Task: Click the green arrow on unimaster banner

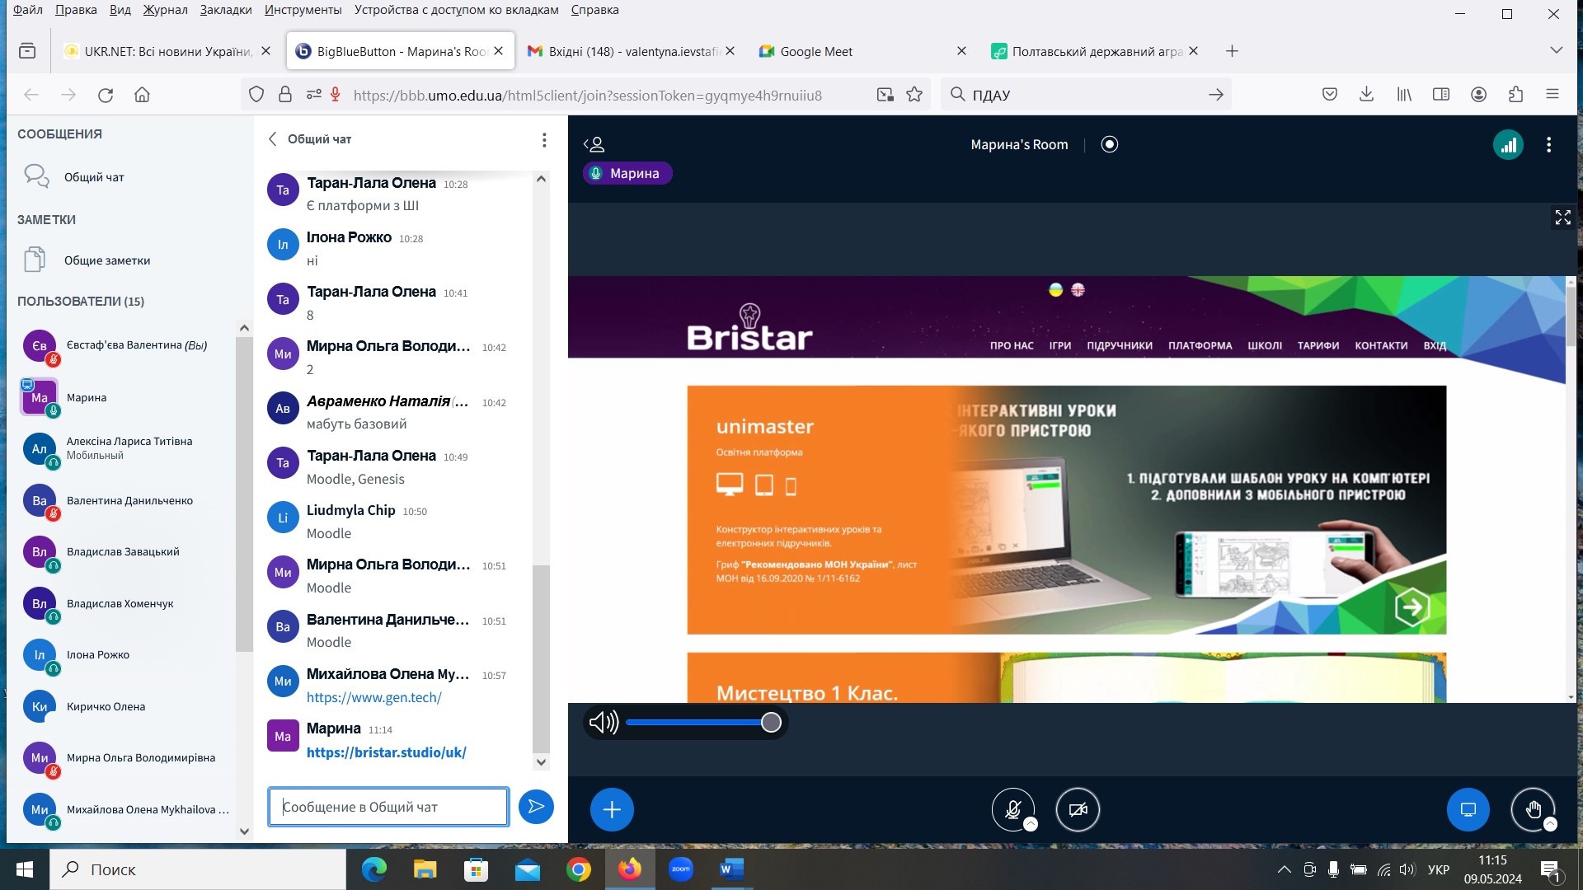Action: [x=1412, y=607]
